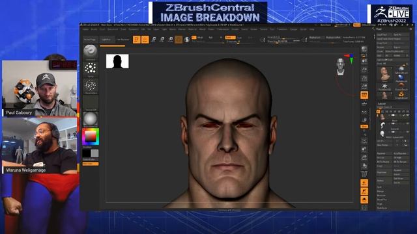Open the Document menu

pos(113,29)
